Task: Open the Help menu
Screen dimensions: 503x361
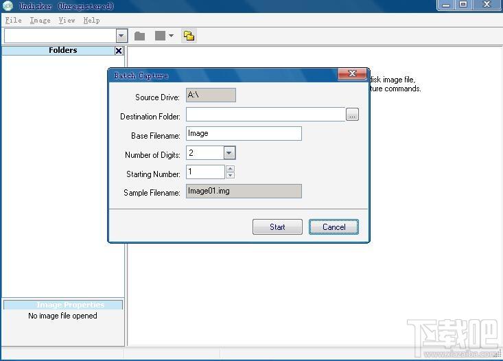Action: click(91, 20)
